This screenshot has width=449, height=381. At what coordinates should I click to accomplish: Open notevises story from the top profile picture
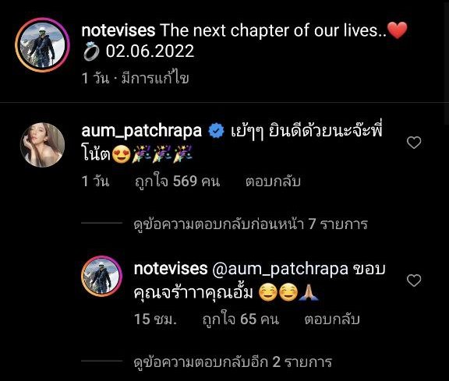tap(42, 45)
